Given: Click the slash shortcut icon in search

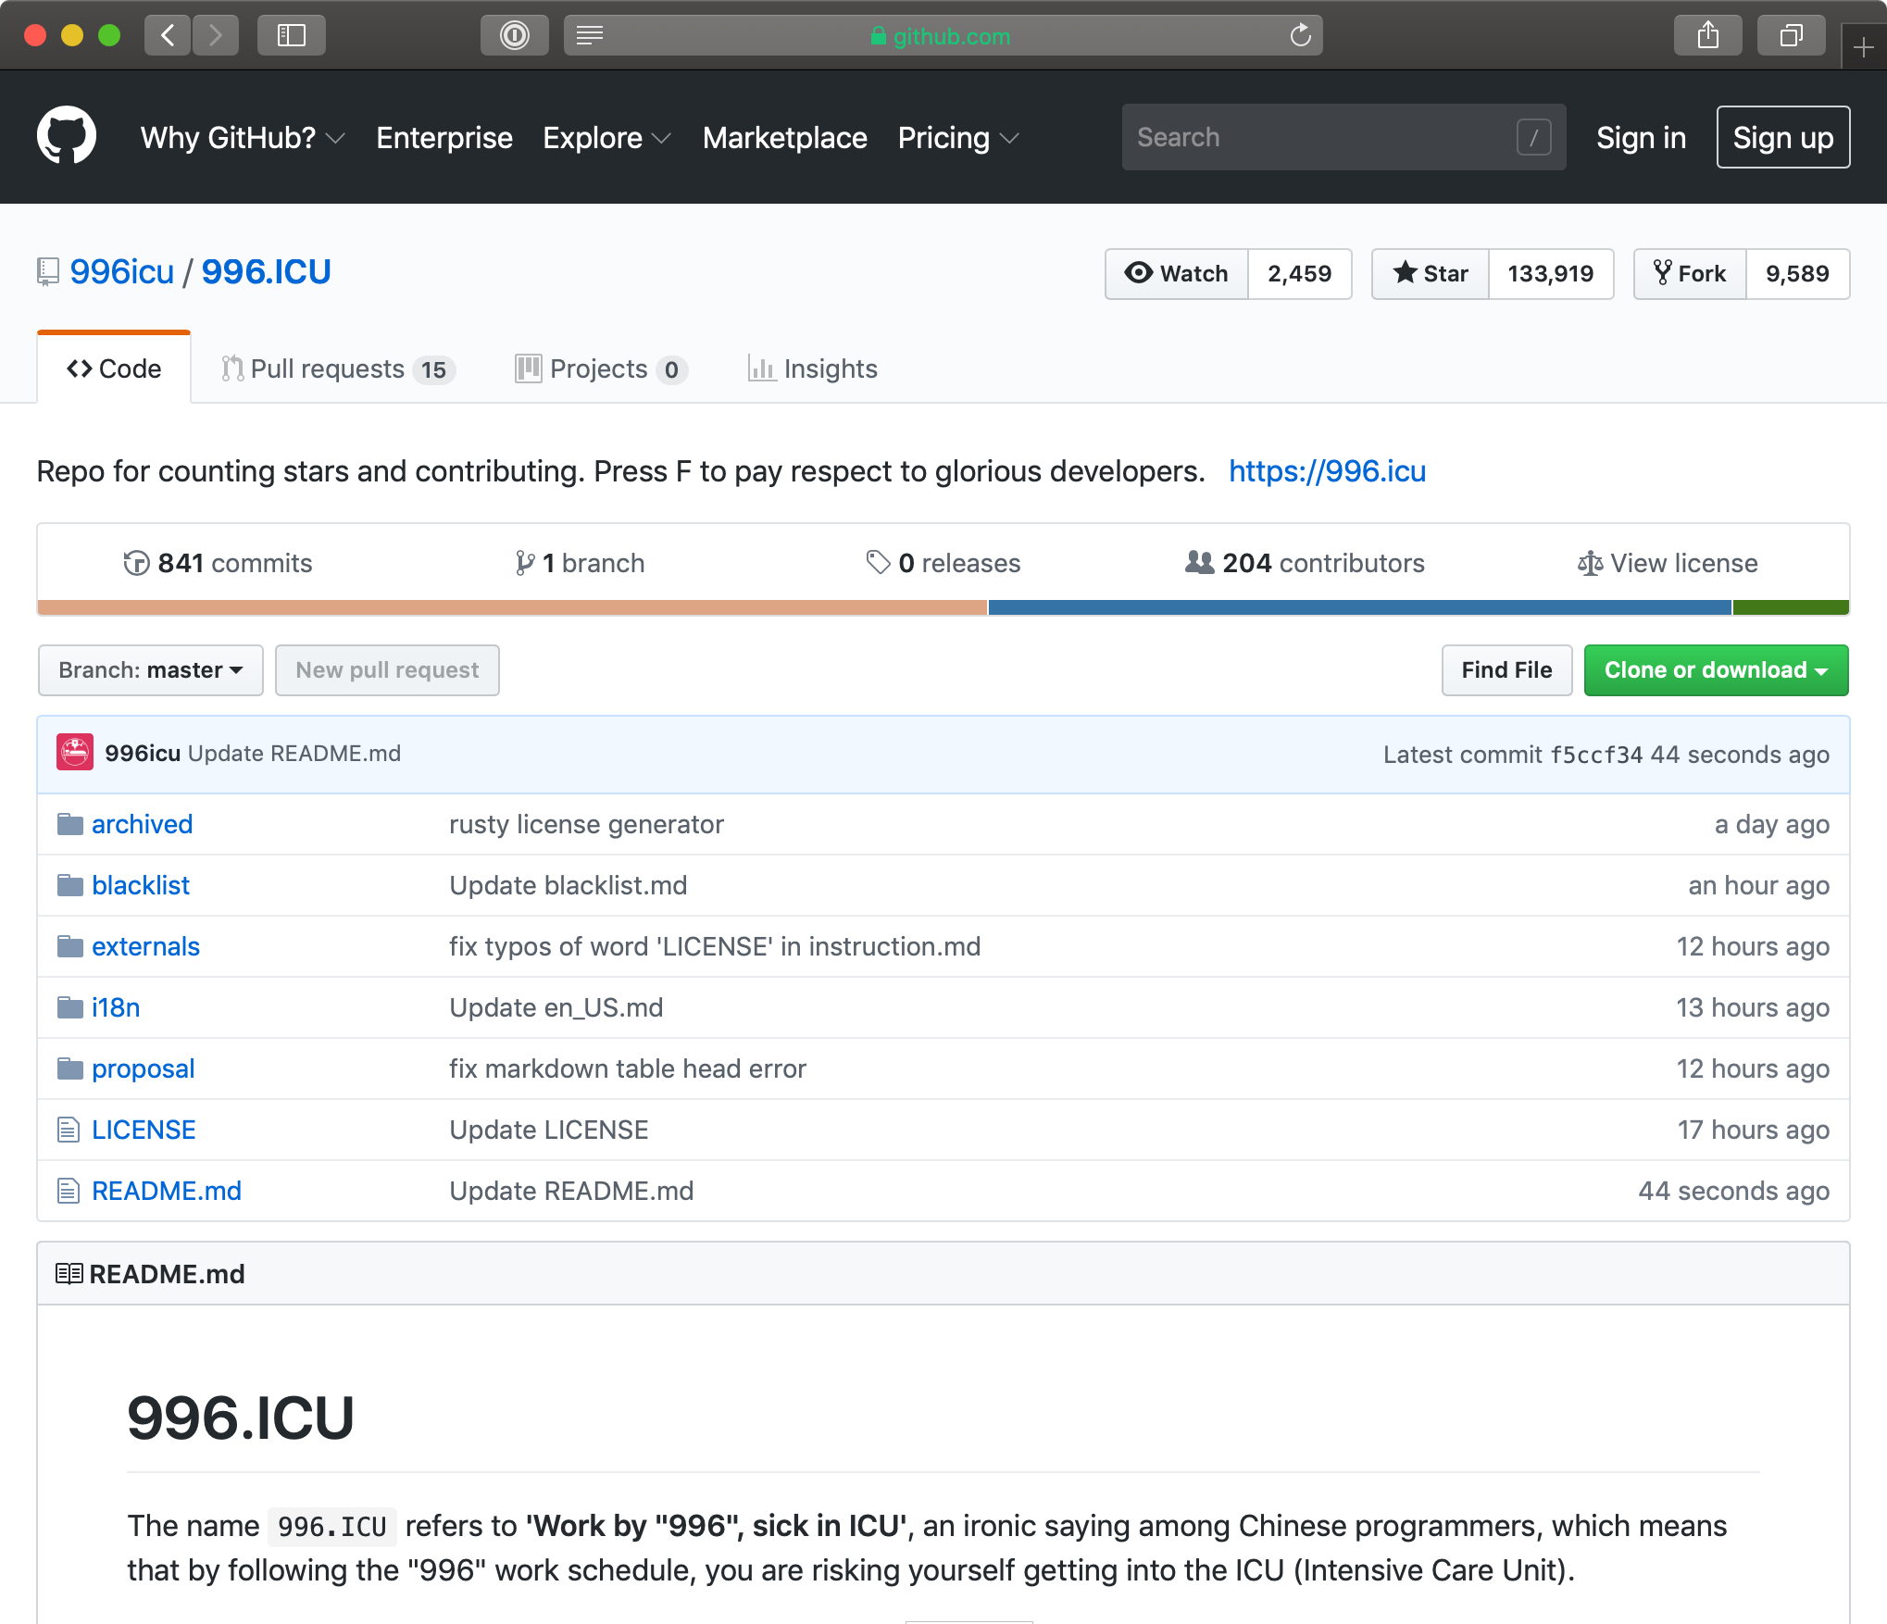Looking at the screenshot, I should (1533, 137).
